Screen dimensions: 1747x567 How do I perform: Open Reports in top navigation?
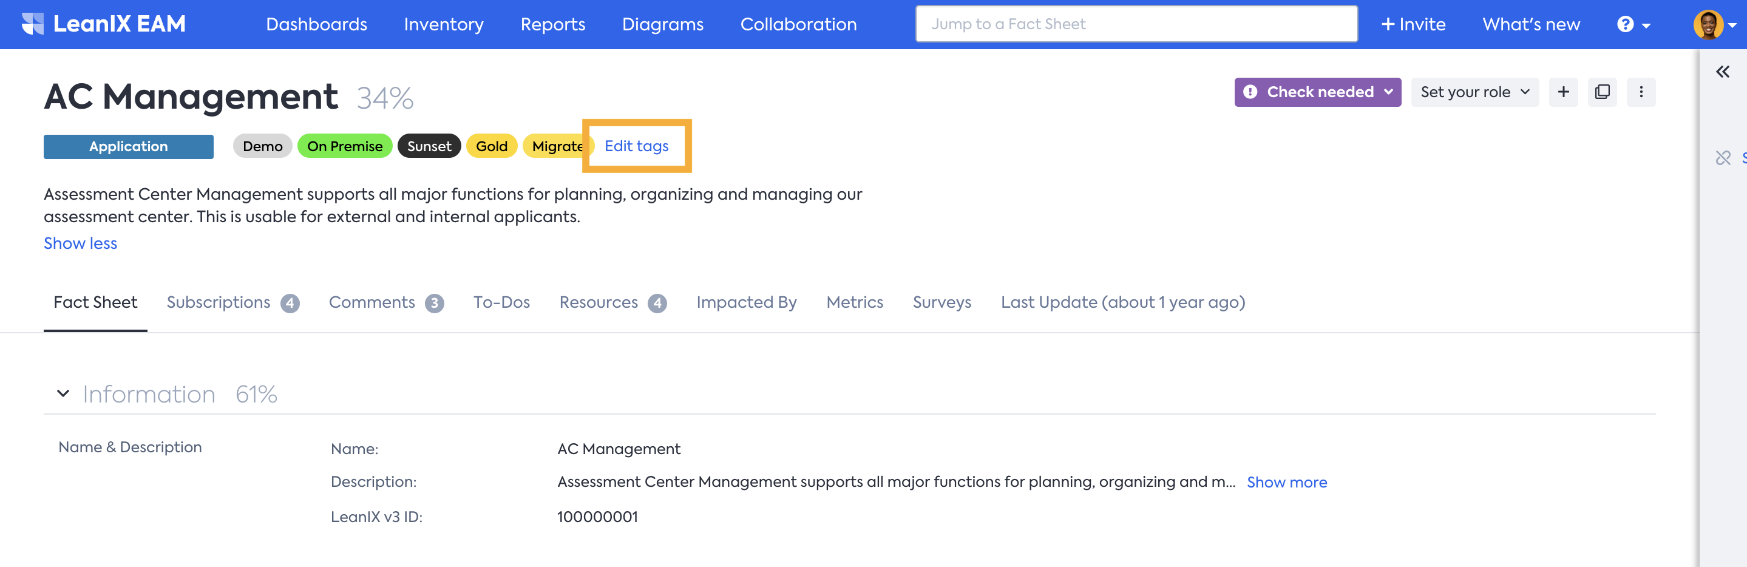[x=553, y=24]
